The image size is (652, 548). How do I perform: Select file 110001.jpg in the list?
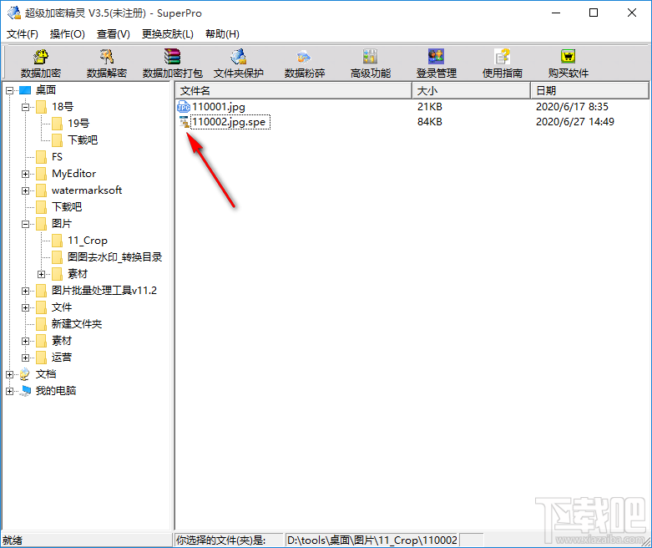[219, 107]
